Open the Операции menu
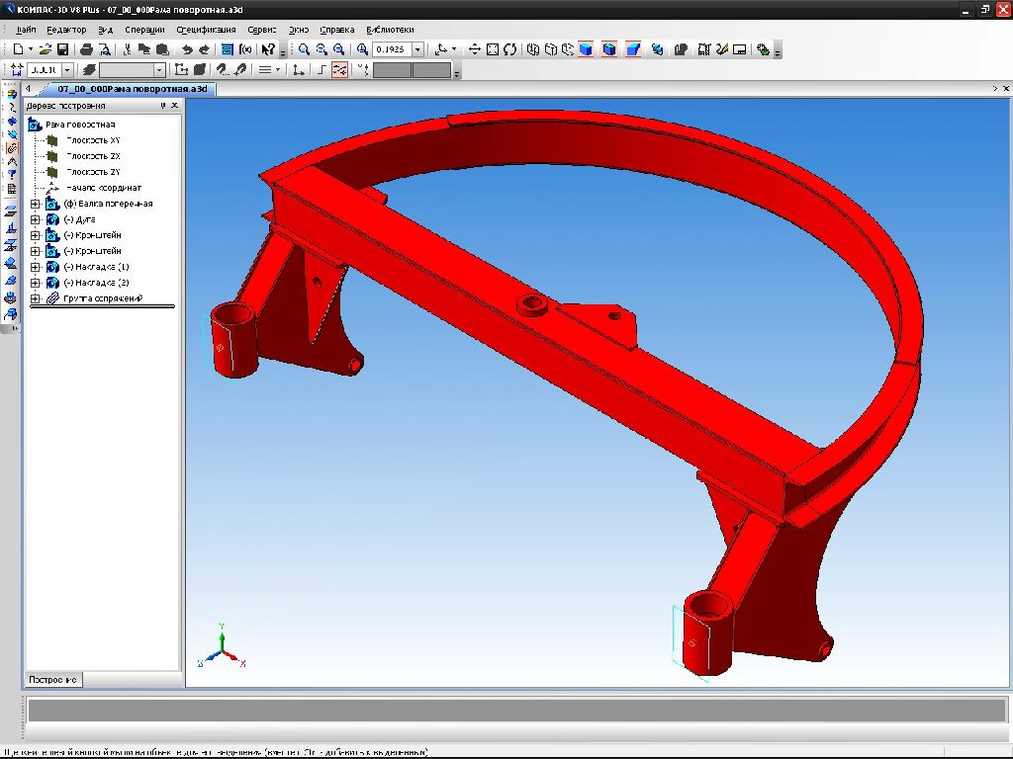The width and height of the screenshot is (1013, 759). (x=144, y=30)
